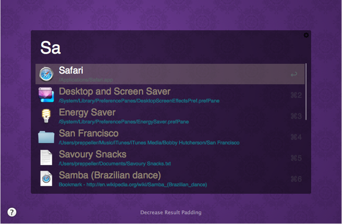This screenshot has width=342, height=224.
Task: Click the San Francisco folder icon
Action: click(46, 137)
